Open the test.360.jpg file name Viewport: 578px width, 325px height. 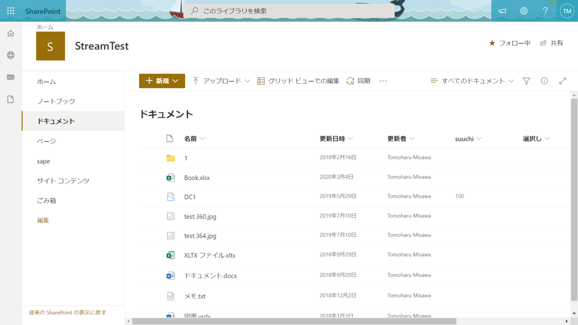(x=200, y=217)
